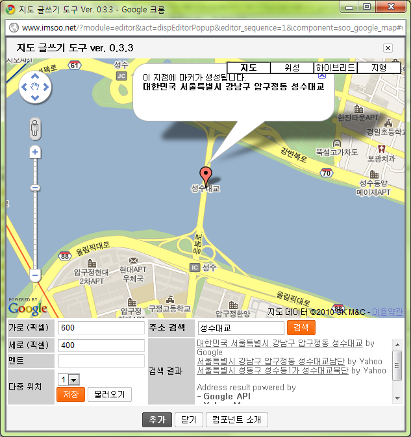Click the 한진타운APT building icon

tap(358, 108)
